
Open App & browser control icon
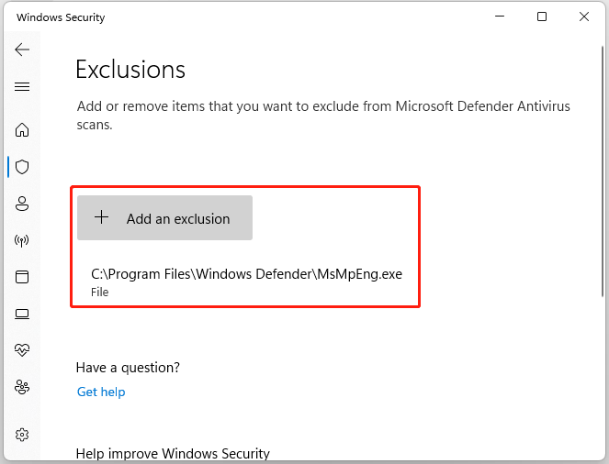(22, 277)
